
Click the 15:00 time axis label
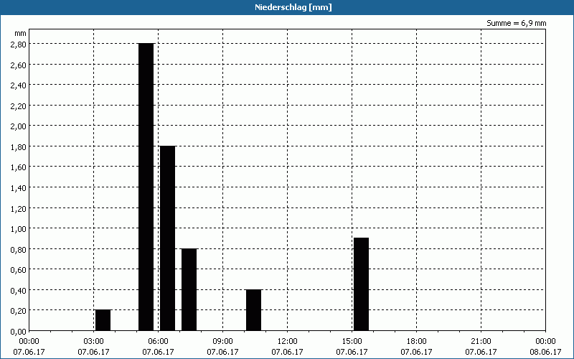[x=352, y=342]
